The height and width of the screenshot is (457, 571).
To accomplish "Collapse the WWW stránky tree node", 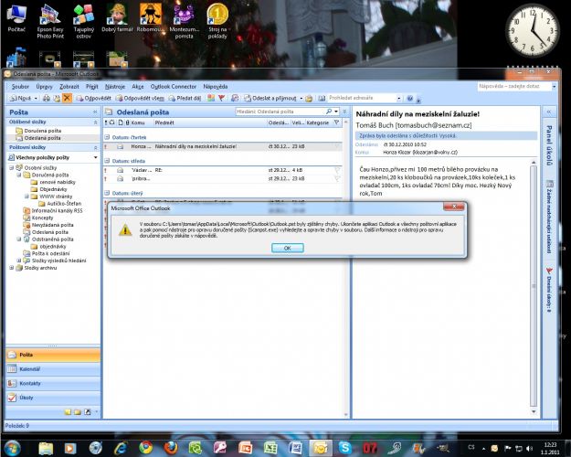I will (x=26, y=197).
